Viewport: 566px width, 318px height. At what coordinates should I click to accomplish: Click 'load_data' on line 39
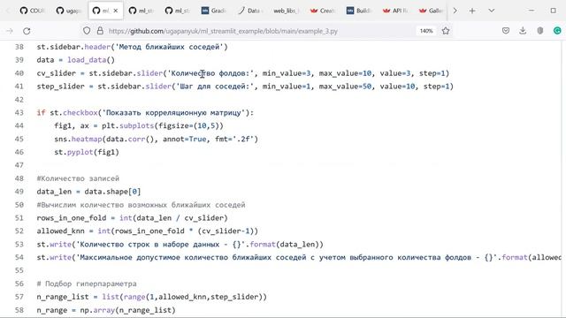[x=87, y=60]
